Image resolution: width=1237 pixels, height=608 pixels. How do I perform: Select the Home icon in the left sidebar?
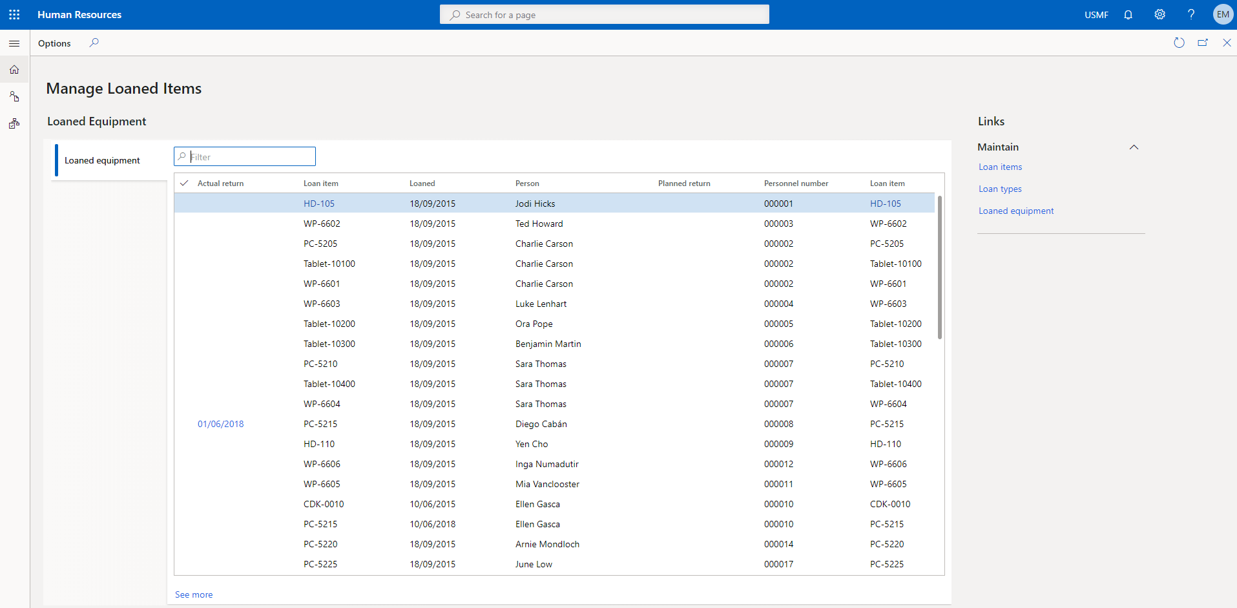pyautogui.click(x=14, y=69)
